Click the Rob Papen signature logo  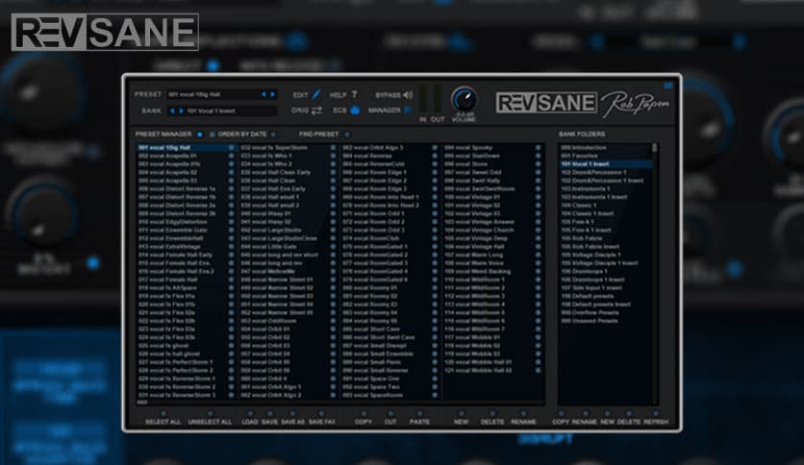[x=636, y=104]
